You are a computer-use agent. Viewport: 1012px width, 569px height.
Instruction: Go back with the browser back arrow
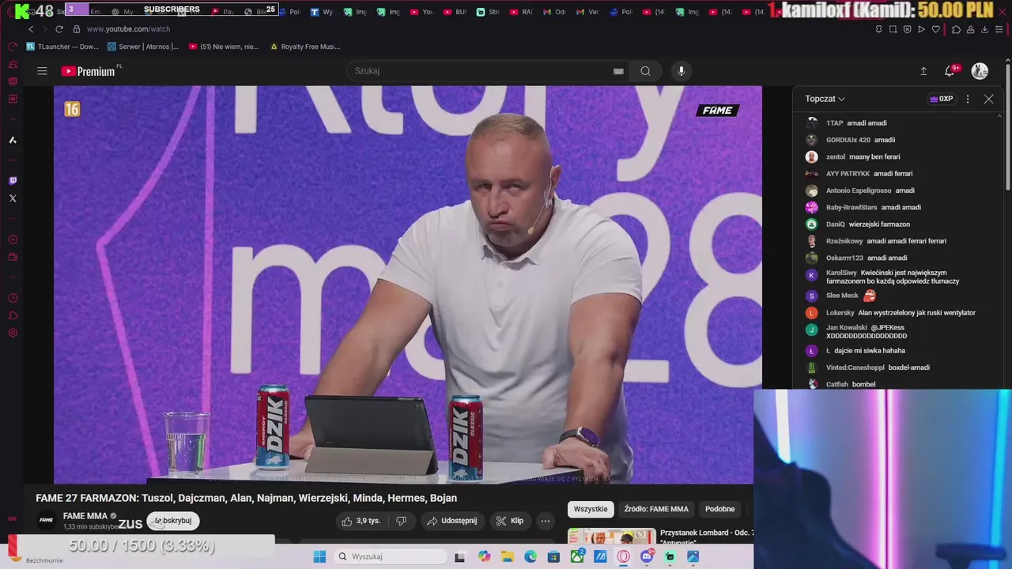coord(32,29)
